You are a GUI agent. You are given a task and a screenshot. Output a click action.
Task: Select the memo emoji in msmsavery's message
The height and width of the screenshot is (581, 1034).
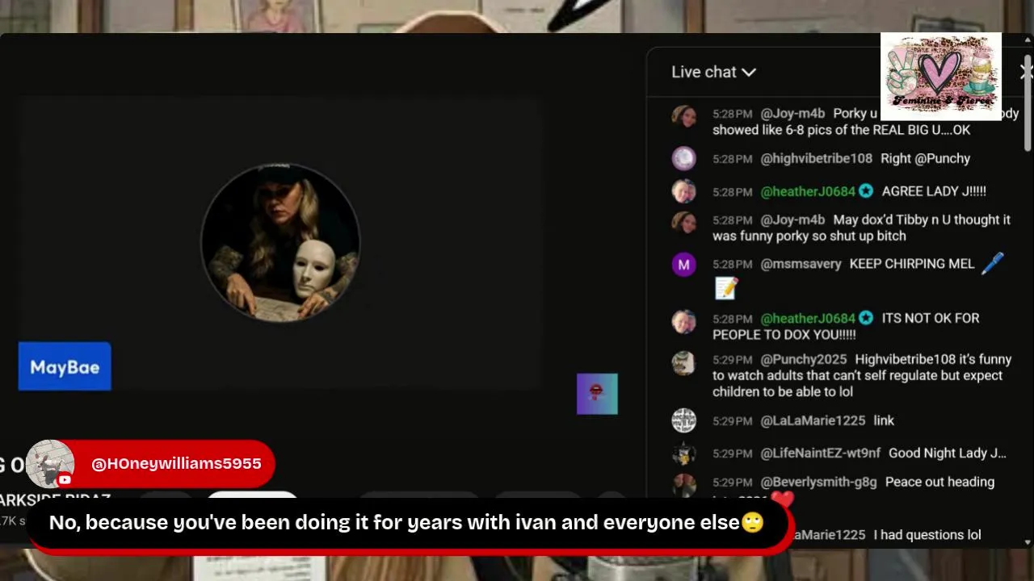(726, 288)
